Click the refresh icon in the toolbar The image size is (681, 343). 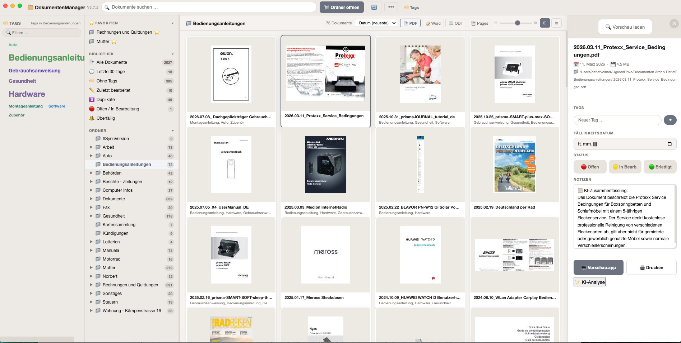click(374, 7)
